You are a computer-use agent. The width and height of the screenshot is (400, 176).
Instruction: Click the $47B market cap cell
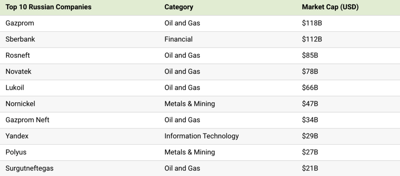pyautogui.click(x=310, y=104)
